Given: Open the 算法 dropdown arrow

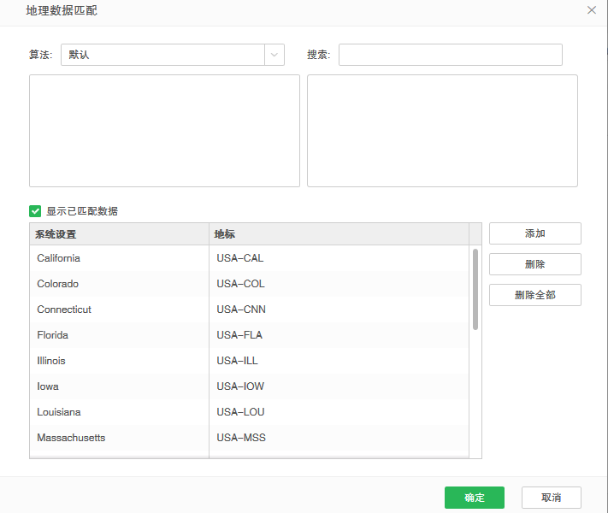Looking at the screenshot, I should (x=274, y=55).
